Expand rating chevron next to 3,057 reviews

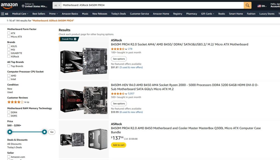(126, 94)
